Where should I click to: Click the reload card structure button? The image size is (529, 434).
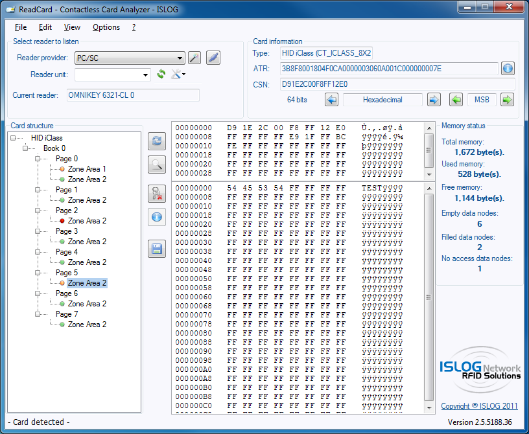click(157, 141)
